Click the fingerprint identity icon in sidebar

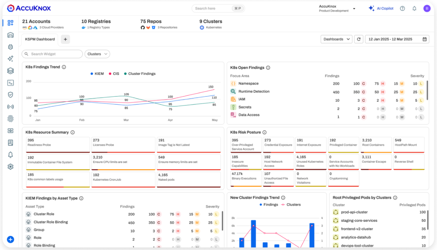[10, 119]
